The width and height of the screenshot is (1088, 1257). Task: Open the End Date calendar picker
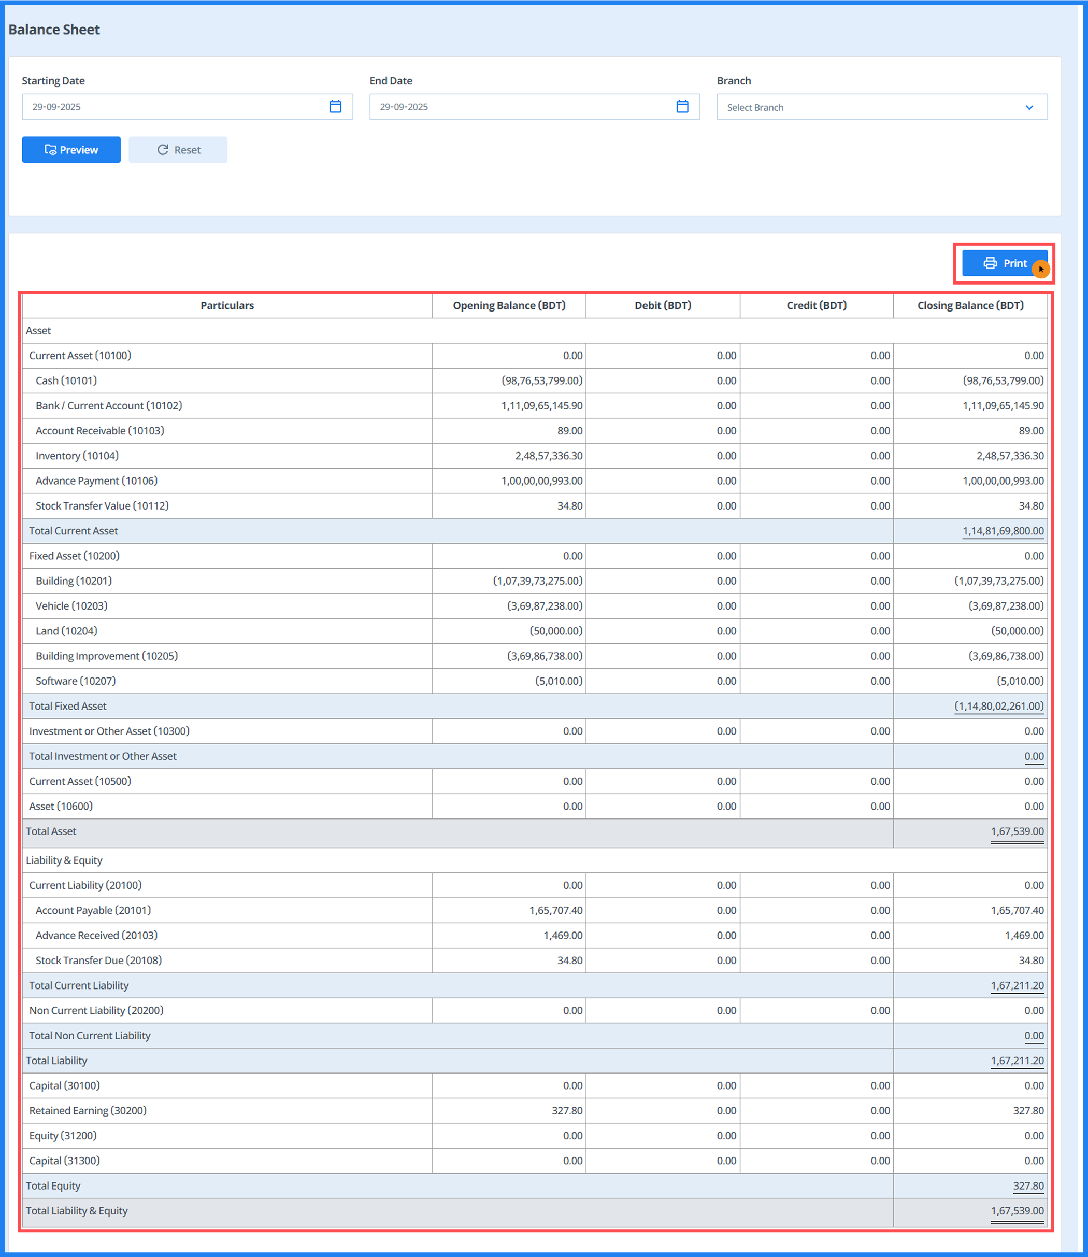click(682, 106)
